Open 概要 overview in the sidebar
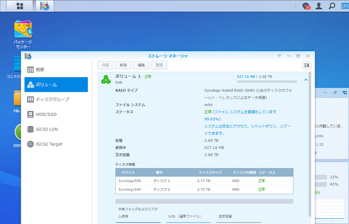 56,70
